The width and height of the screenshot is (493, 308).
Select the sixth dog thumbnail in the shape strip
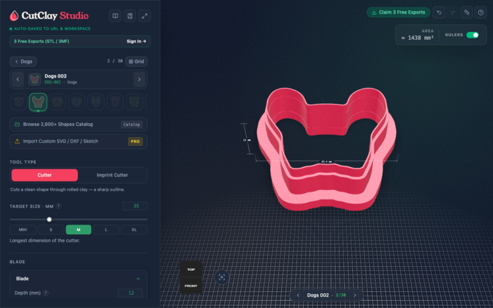[115, 102]
